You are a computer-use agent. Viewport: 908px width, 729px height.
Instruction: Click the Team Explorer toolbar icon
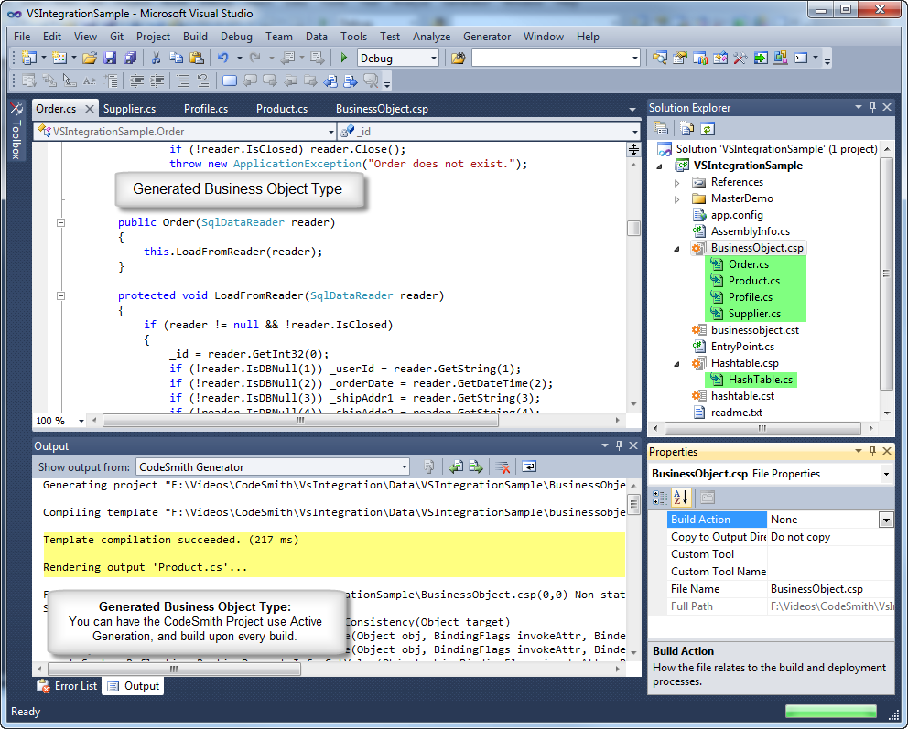coord(699,58)
